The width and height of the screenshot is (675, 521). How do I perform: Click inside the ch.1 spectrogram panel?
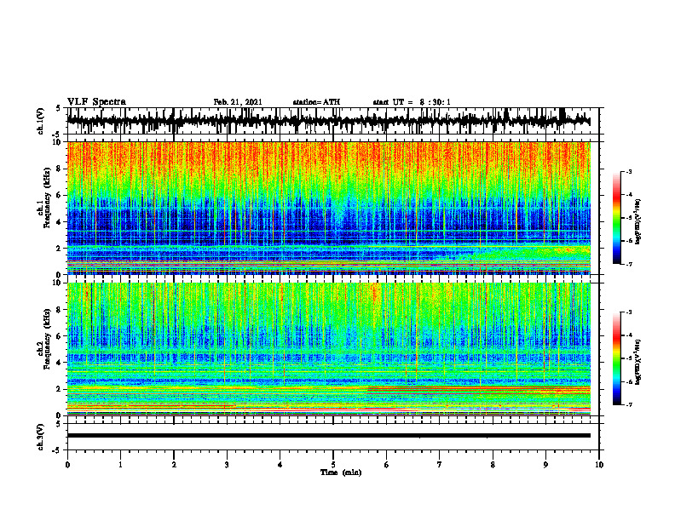328,208
